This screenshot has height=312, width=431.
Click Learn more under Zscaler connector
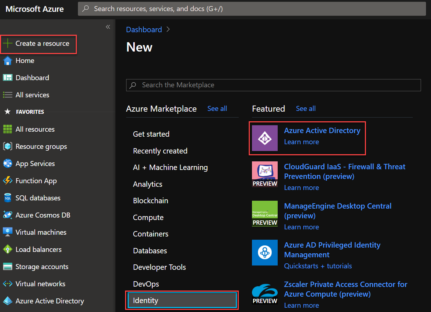point(302,306)
